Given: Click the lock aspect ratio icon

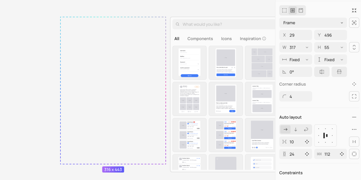Looking at the screenshot, I should tap(354, 47).
